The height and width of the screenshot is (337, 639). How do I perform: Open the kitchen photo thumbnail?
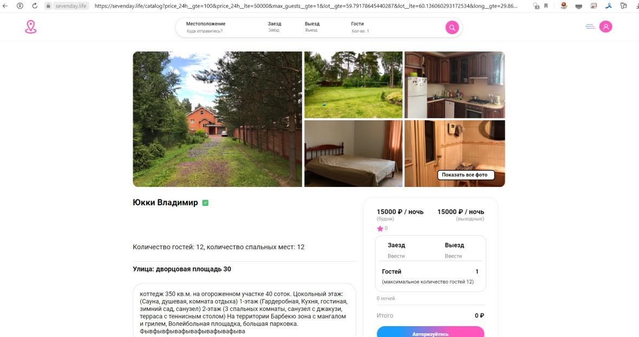pyautogui.click(x=454, y=85)
